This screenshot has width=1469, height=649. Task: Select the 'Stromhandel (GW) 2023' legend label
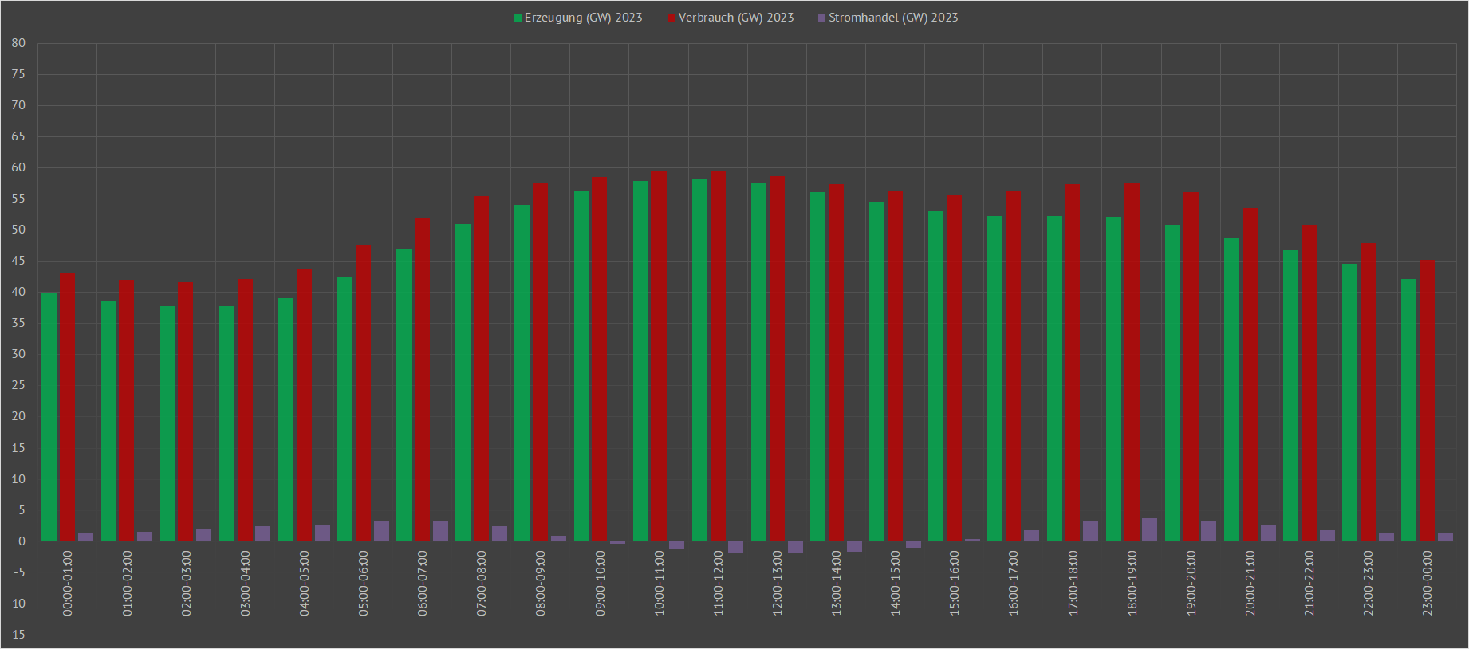tap(893, 18)
